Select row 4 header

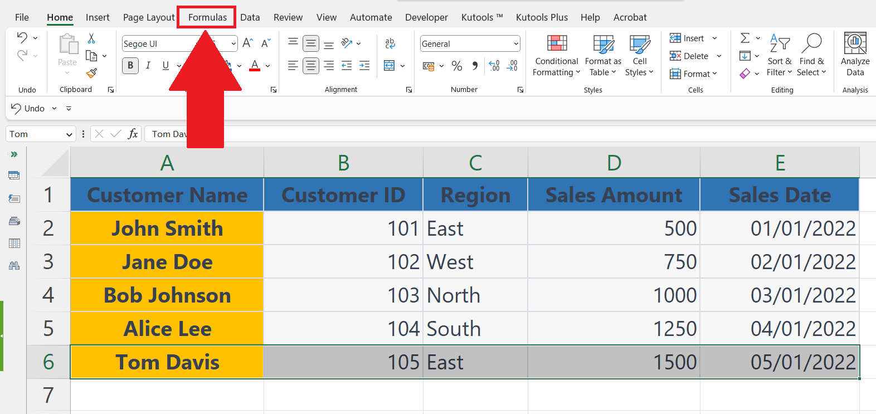click(x=48, y=295)
